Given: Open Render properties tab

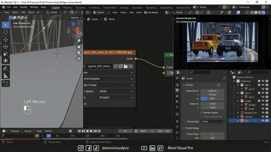Looking at the screenshot, I should coord(177,85).
